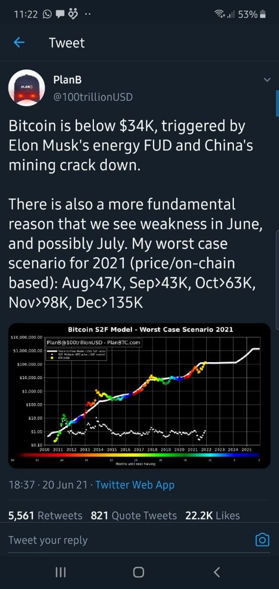Image resolution: width=279 pixels, height=589 pixels.
Task: Open PlanB's profile avatar
Action: coord(26,88)
